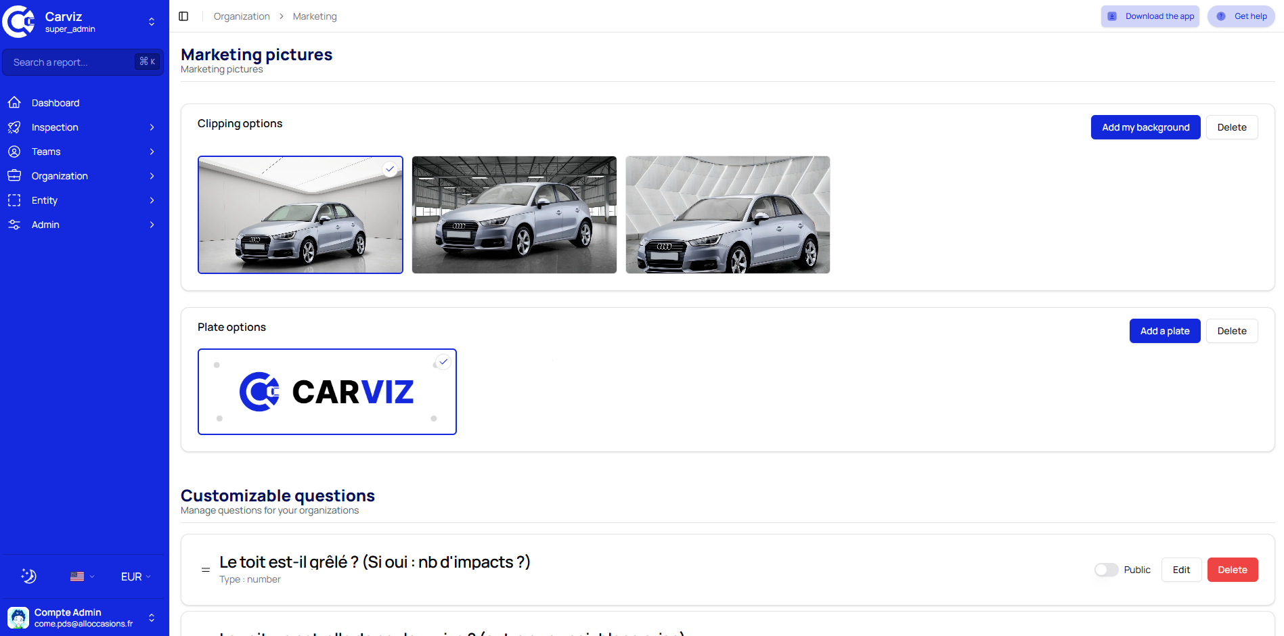The width and height of the screenshot is (1284, 636).
Task: Click the Add my background button
Action: pyautogui.click(x=1145, y=127)
